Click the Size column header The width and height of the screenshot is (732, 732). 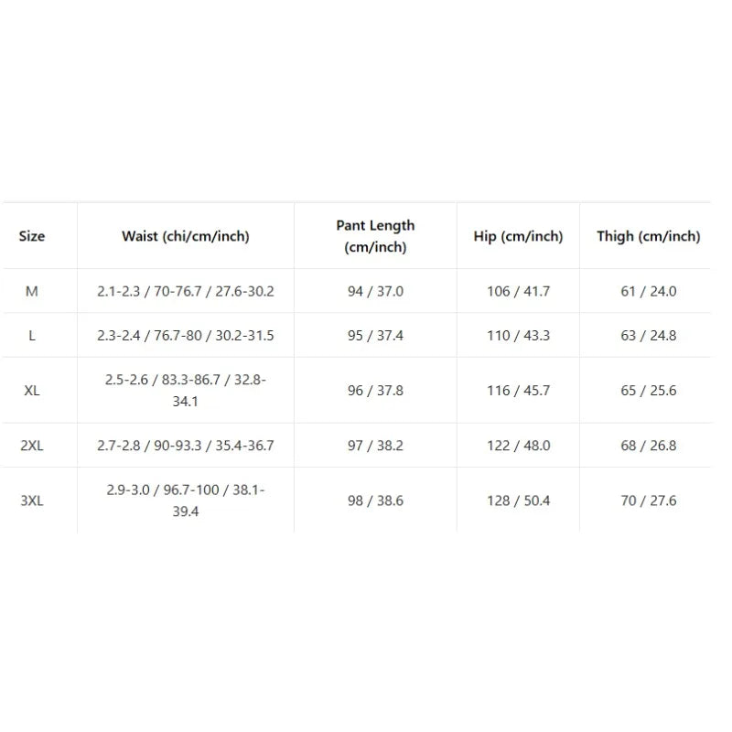click(x=32, y=236)
